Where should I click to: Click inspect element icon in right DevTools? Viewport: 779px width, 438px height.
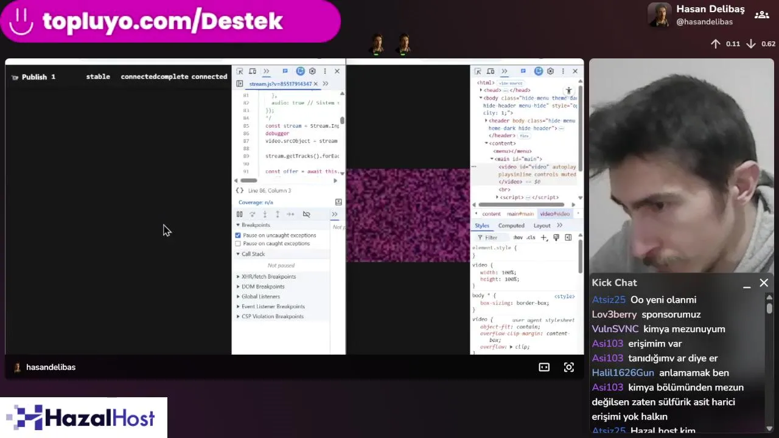click(478, 71)
